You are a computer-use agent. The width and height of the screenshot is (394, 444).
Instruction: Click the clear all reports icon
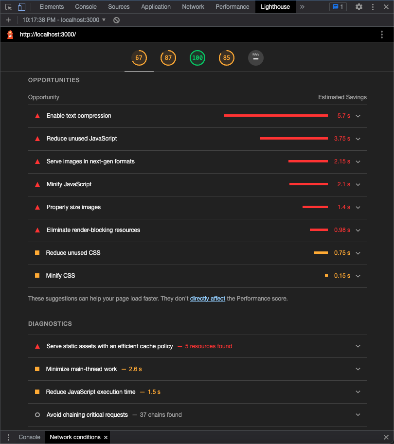point(116,20)
